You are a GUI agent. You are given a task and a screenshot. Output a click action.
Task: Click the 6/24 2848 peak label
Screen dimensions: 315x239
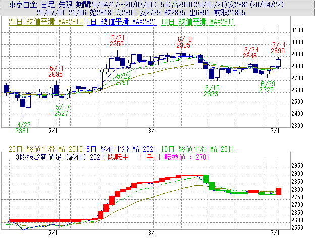click(x=250, y=53)
